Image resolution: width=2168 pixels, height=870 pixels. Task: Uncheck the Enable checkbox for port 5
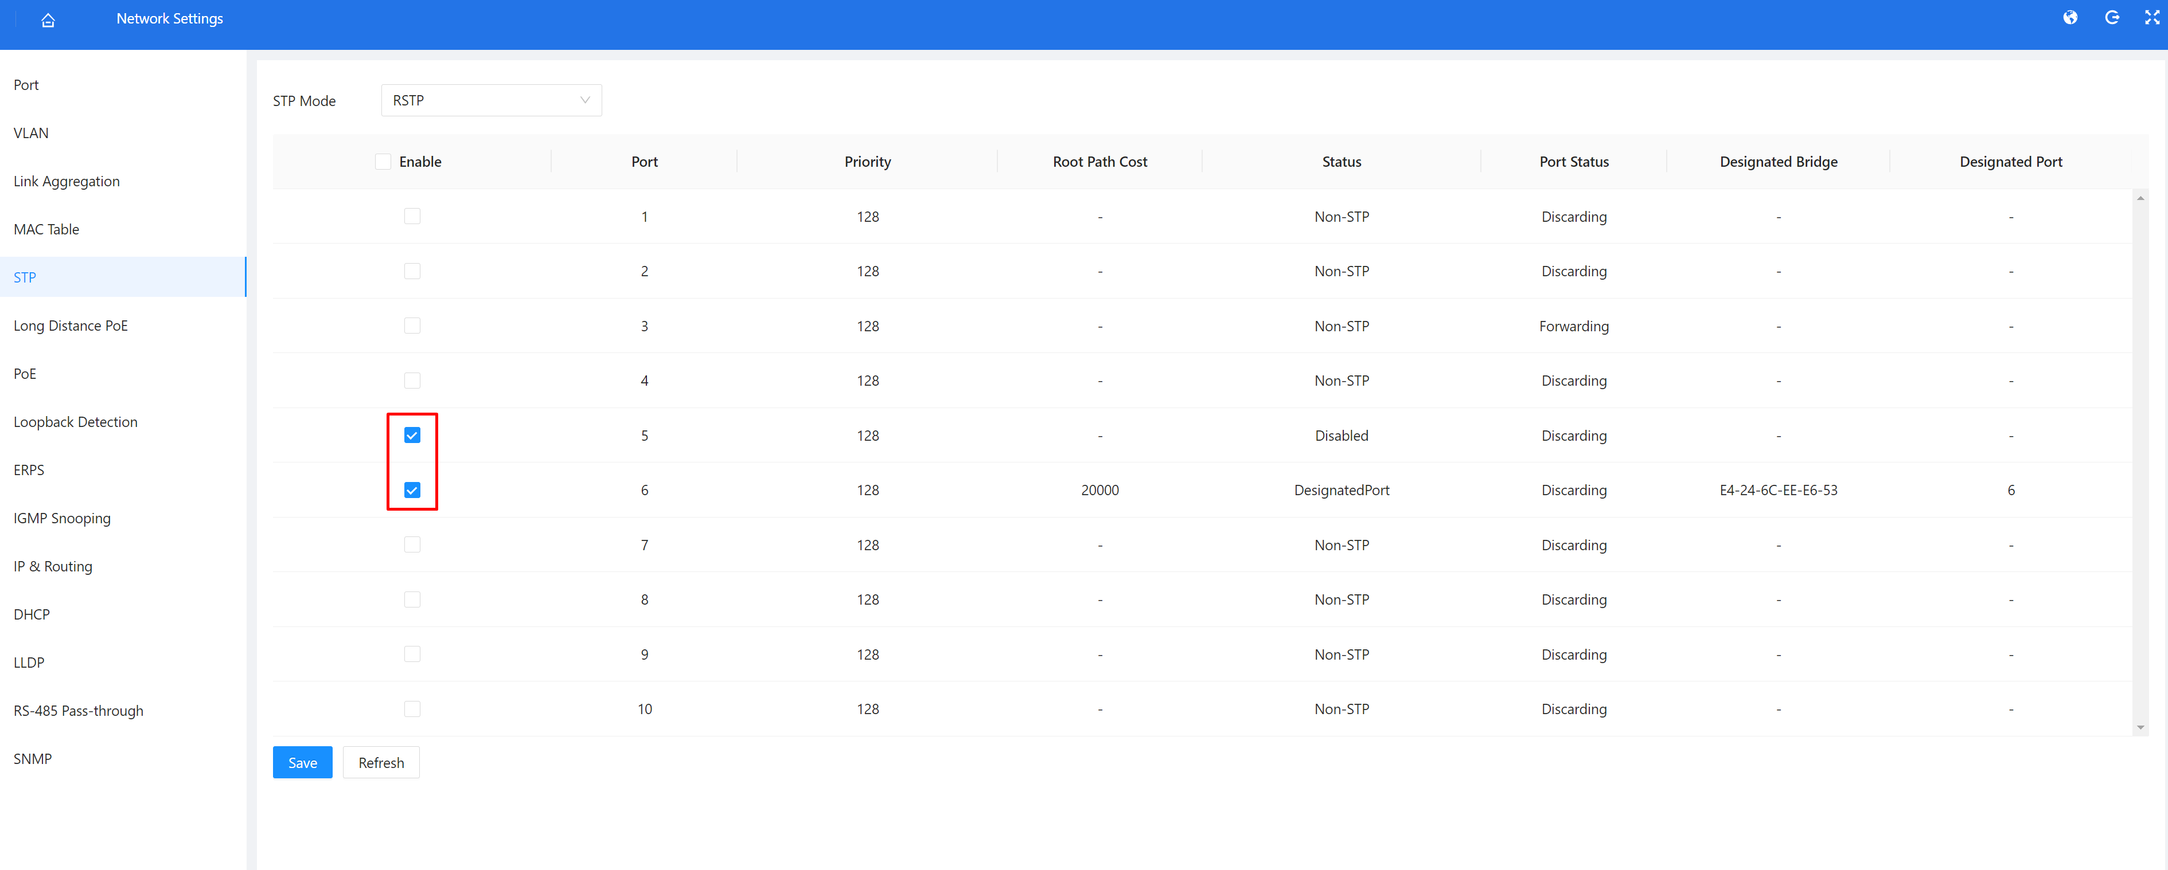coord(412,435)
